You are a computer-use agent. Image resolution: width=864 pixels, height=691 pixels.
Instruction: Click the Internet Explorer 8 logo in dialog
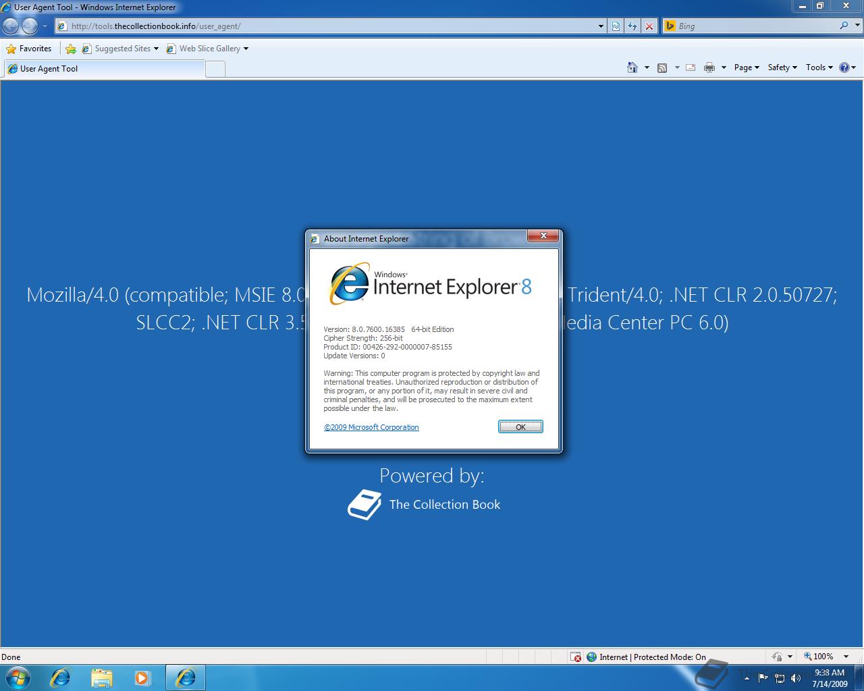tap(431, 284)
